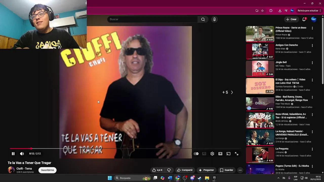
Task: Click the page vertical scrollbar thumb
Action: pos(322,51)
